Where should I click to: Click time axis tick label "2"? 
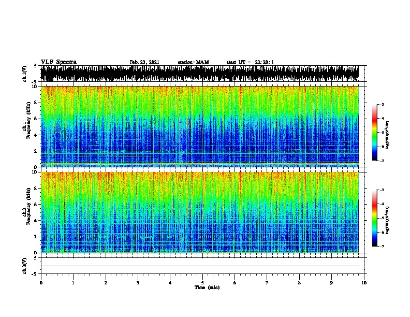[106, 283]
